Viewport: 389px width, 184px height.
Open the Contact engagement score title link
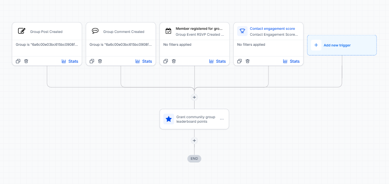[x=272, y=29]
